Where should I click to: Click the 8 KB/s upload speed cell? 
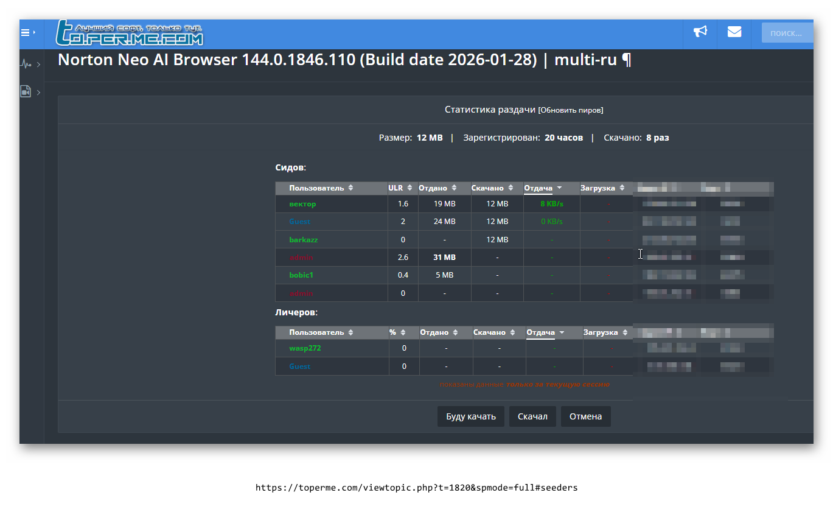(552, 204)
